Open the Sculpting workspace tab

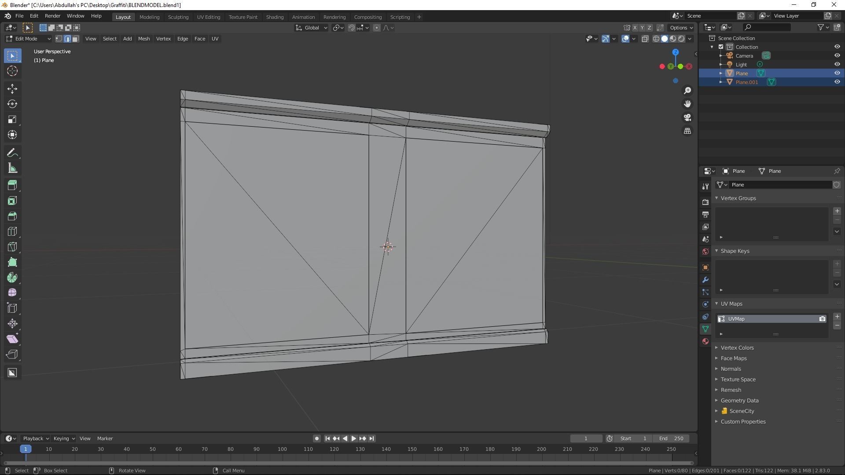click(x=178, y=17)
